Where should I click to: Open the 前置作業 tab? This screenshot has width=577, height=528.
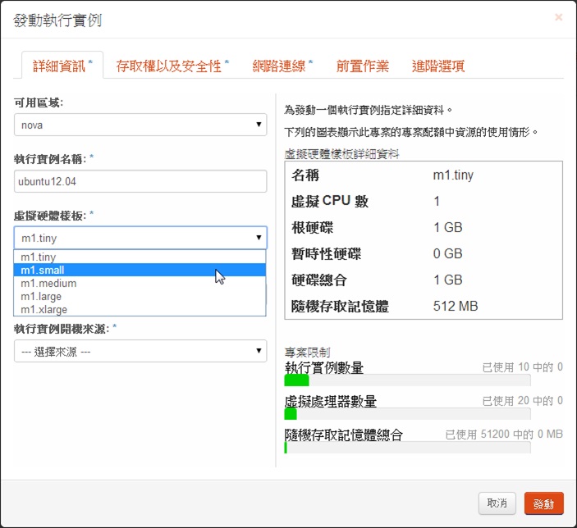coord(362,66)
